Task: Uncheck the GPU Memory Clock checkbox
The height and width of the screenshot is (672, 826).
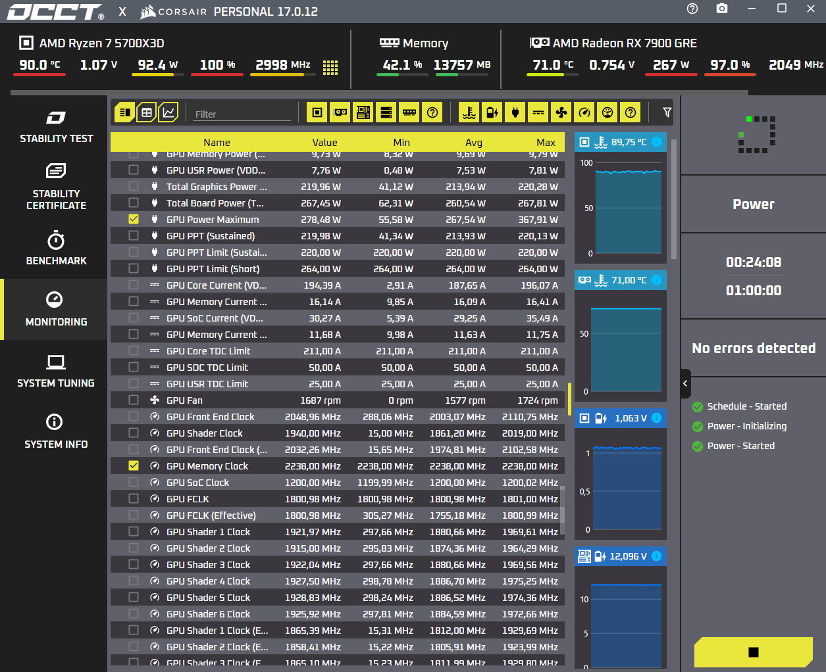Action: (x=134, y=466)
